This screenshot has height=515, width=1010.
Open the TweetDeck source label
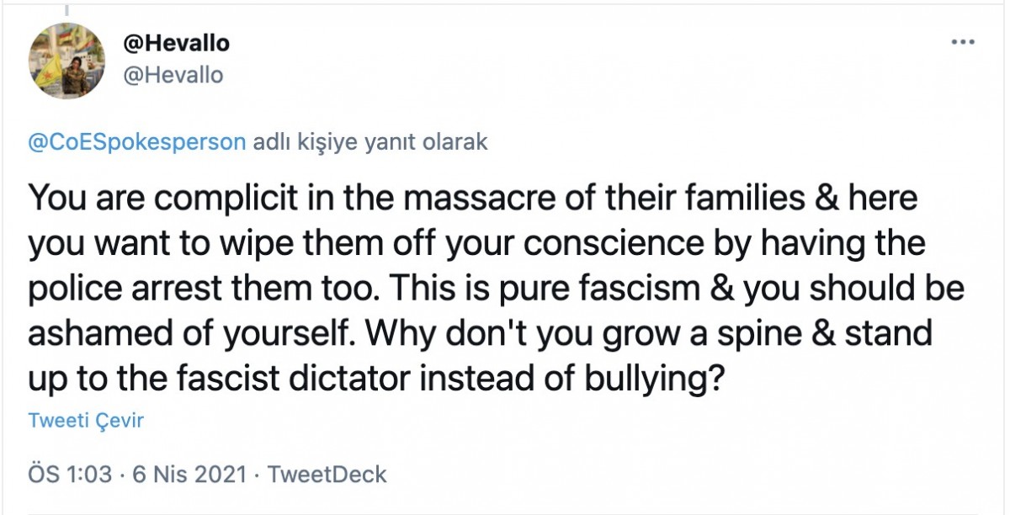point(327,474)
